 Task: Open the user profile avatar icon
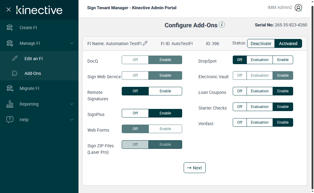coord(298,8)
